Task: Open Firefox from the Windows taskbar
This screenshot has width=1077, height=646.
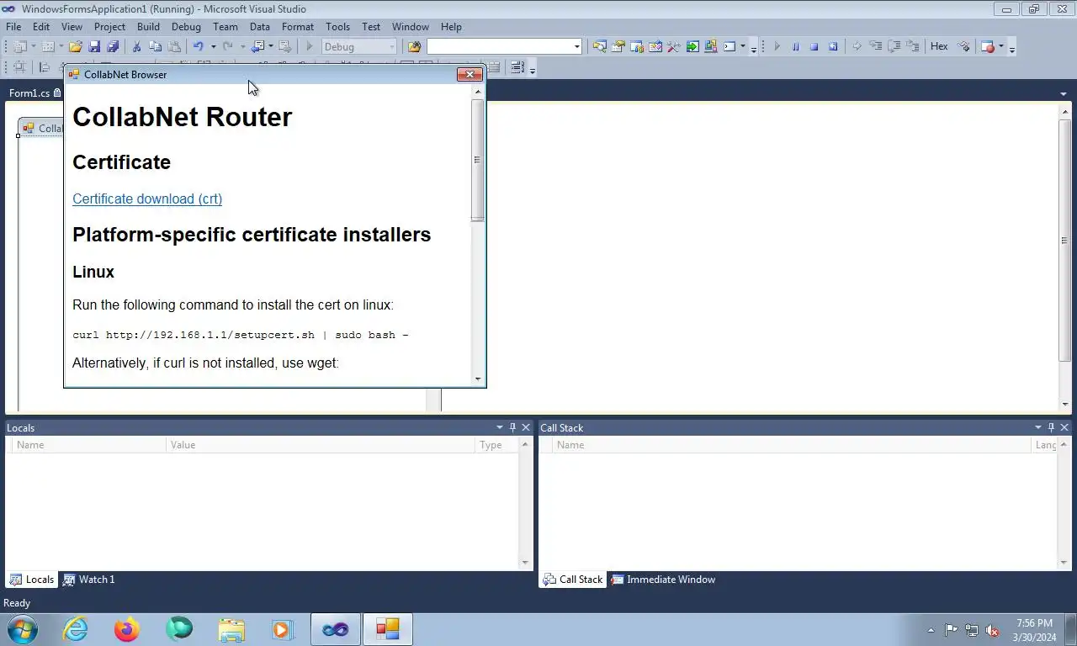Action: [127, 629]
